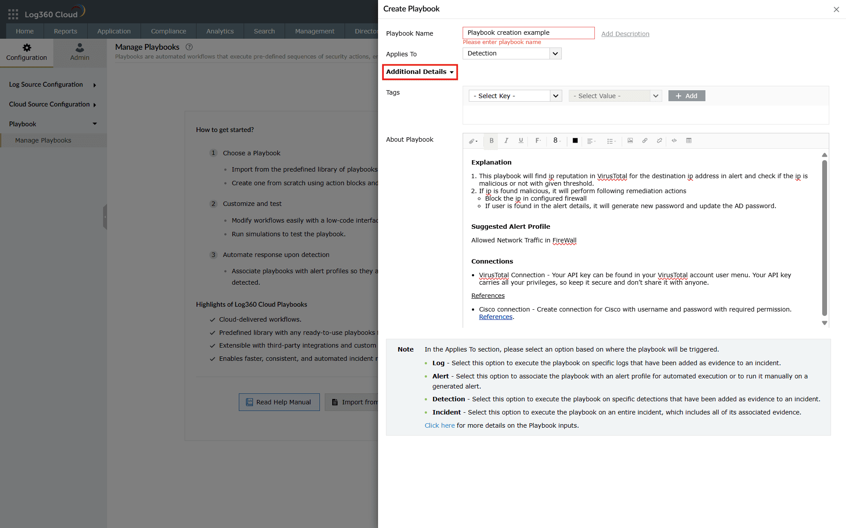Go to the Search tab
Viewport: 846px width, 528px height.
(264, 31)
